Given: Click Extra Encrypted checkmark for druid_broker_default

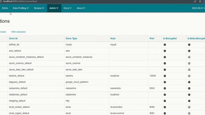Looking at the screenshot, I should 189,107.
